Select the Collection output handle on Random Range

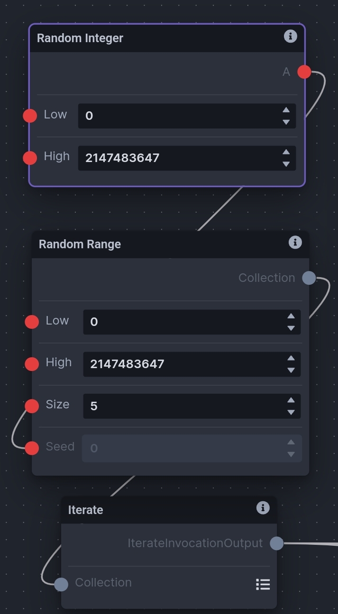tap(309, 278)
